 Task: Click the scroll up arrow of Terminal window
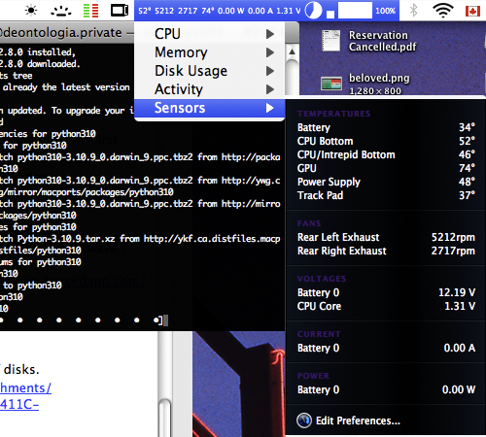click(292, 51)
